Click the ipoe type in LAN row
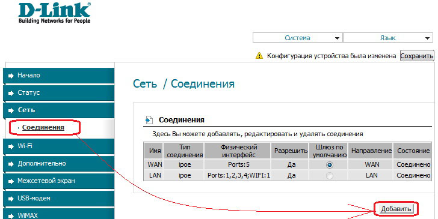The image size is (438, 219). point(185,175)
